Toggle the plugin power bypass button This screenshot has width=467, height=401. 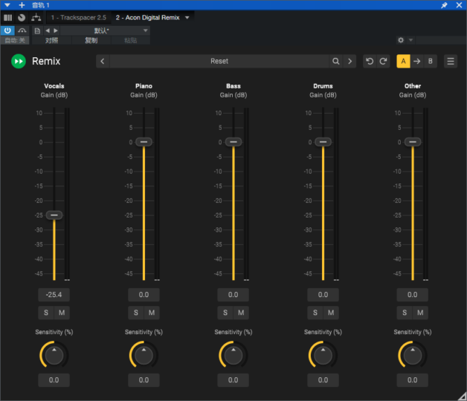coord(7,30)
